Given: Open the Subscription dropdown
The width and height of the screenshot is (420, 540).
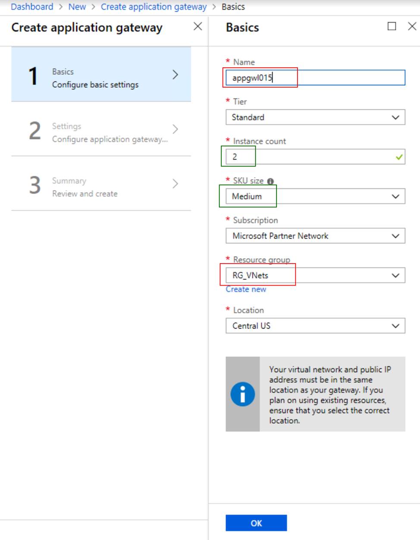Looking at the screenshot, I should 315,236.
